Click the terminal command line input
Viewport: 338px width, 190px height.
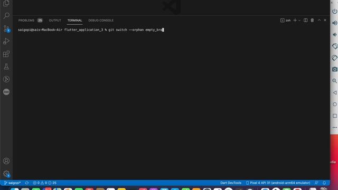91,30
